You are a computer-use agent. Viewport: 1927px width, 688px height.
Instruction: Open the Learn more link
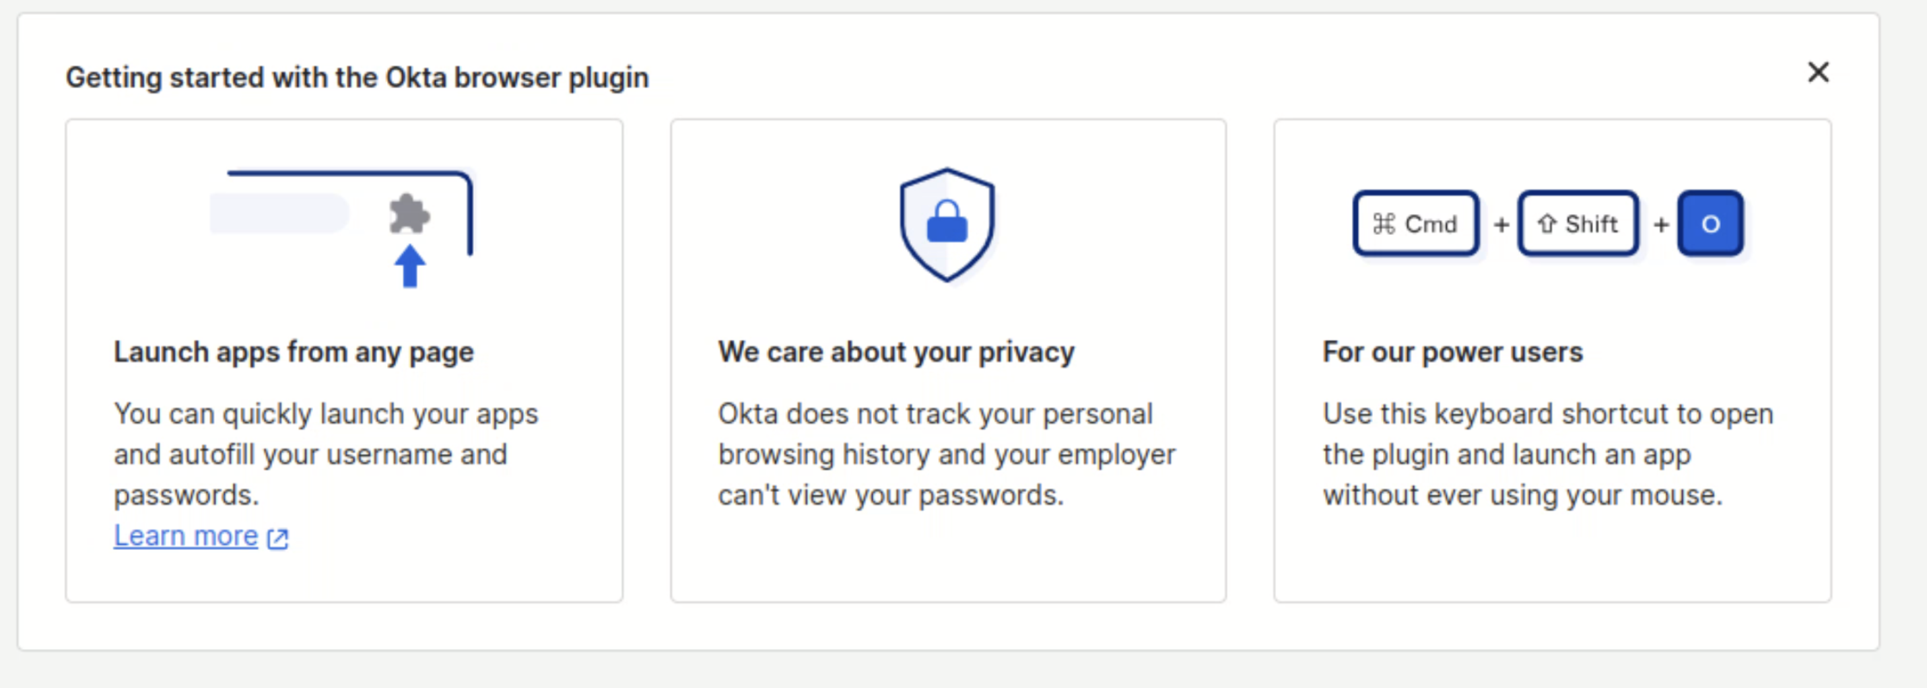coord(184,535)
